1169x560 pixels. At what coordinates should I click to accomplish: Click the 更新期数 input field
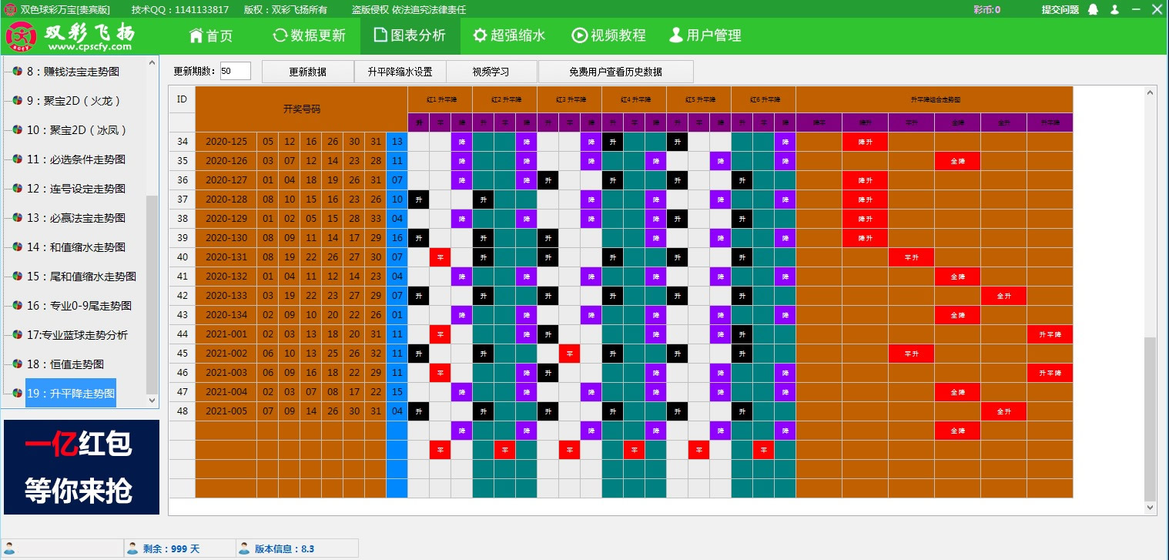click(x=235, y=72)
